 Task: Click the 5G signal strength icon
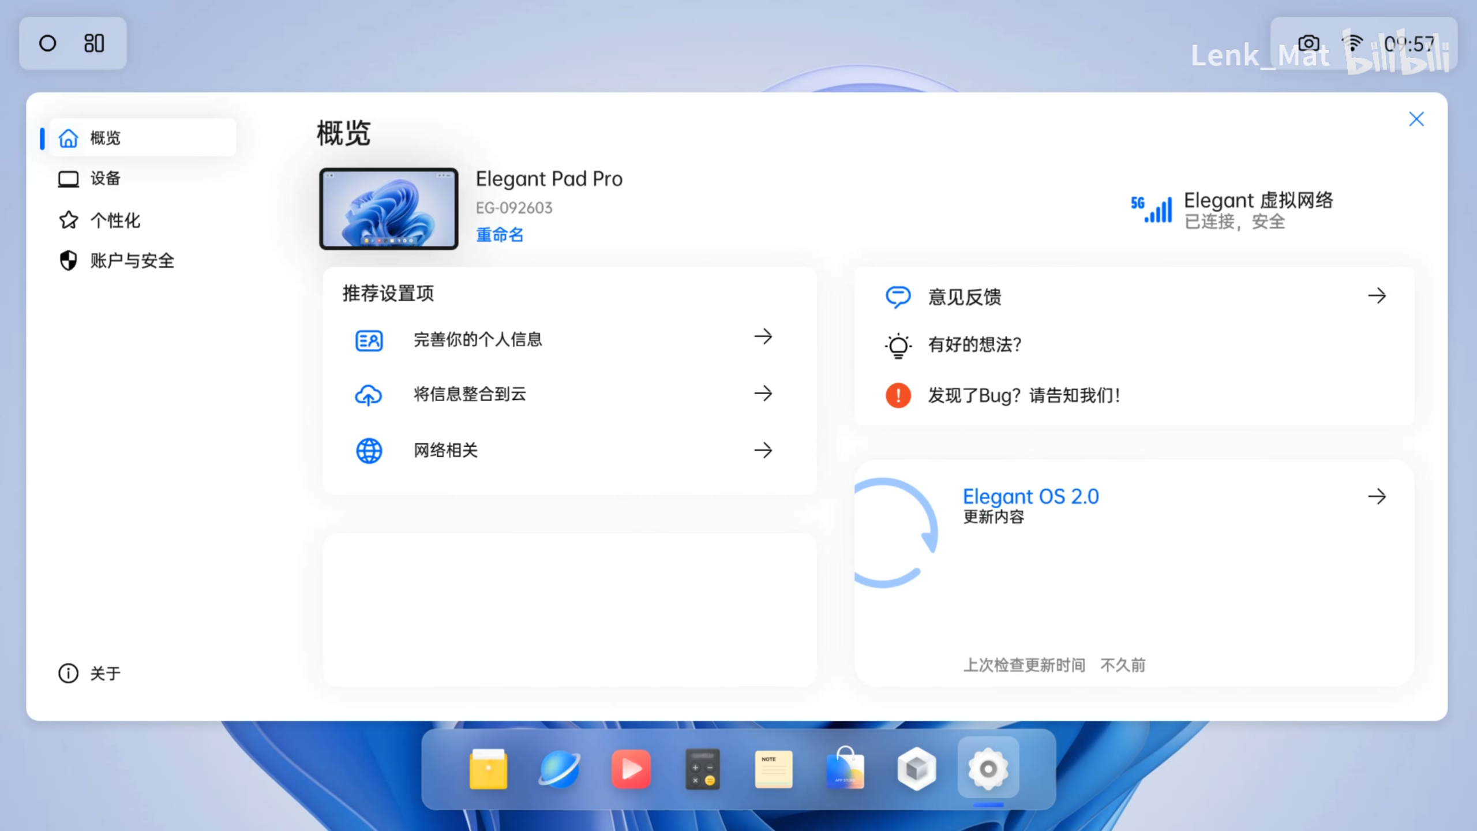1152,209
